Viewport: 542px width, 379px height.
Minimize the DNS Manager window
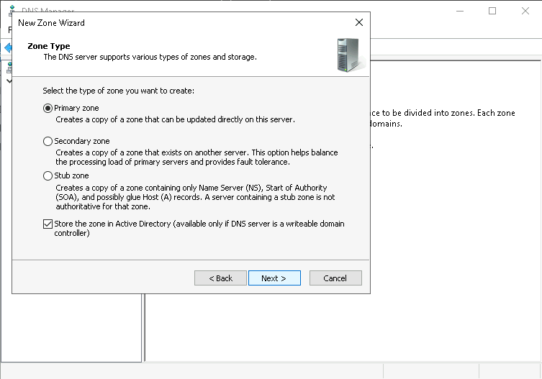click(459, 11)
